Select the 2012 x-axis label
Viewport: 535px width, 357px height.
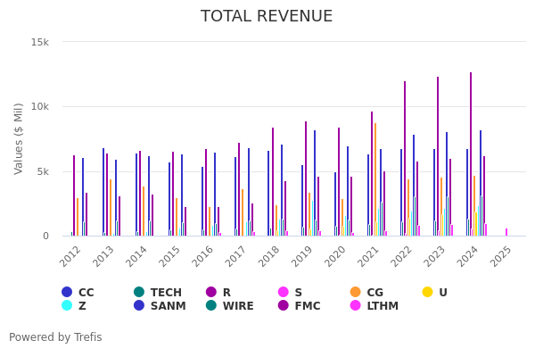pyautogui.click(x=71, y=255)
